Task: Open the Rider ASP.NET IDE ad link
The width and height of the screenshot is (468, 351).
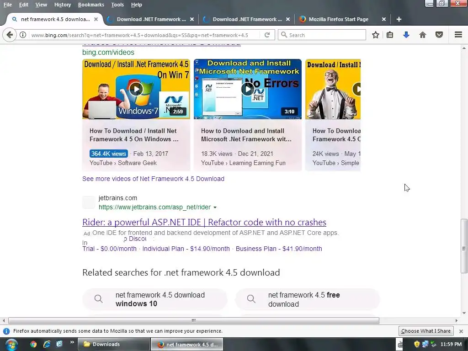Action: coord(204,223)
